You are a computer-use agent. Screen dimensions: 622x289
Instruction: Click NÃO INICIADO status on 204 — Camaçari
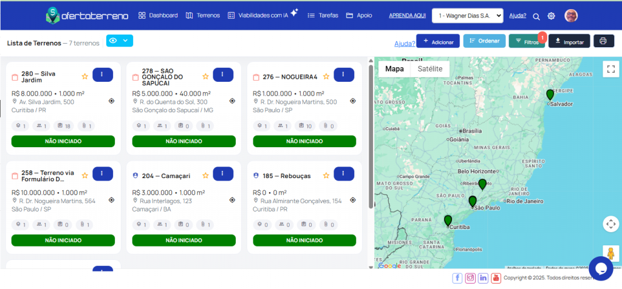coord(183,241)
